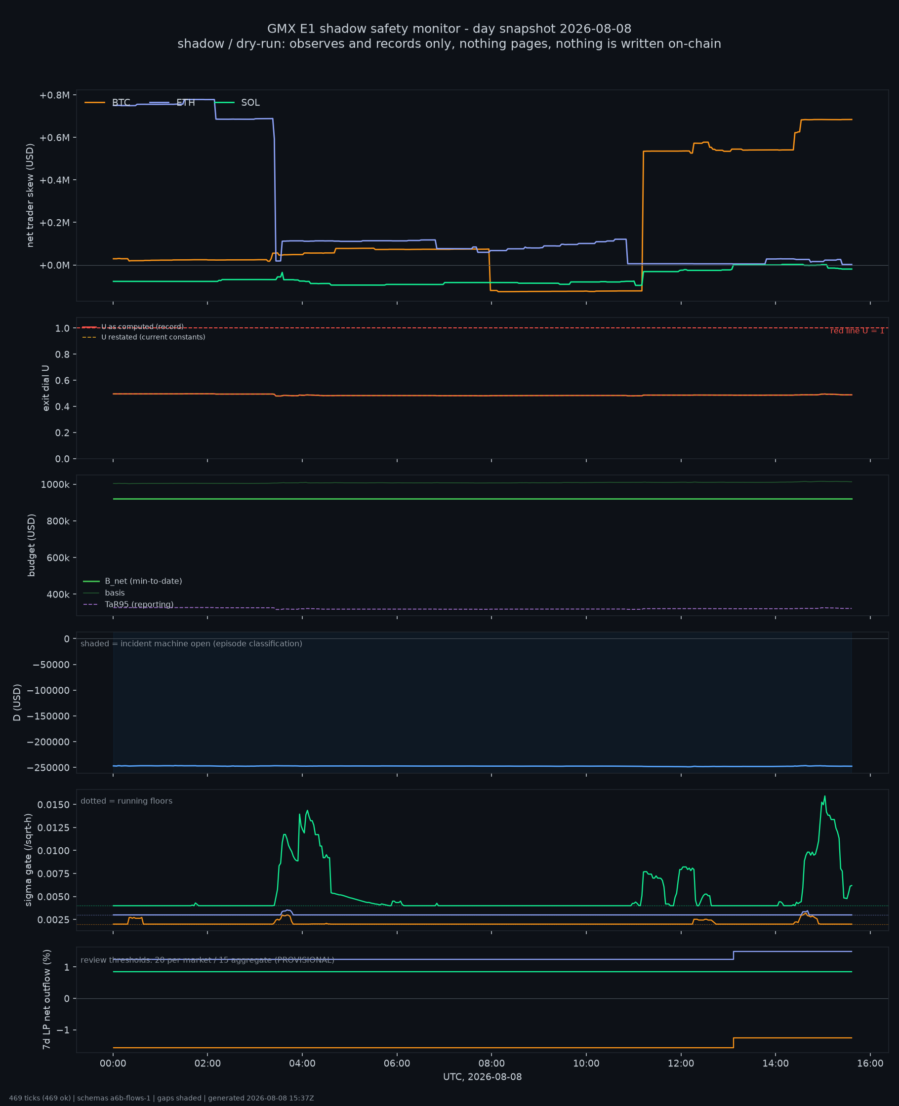This screenshot has height=1106, width=899.
Task: Click the "+0.2M" skew axis tick
Action: 54,223
